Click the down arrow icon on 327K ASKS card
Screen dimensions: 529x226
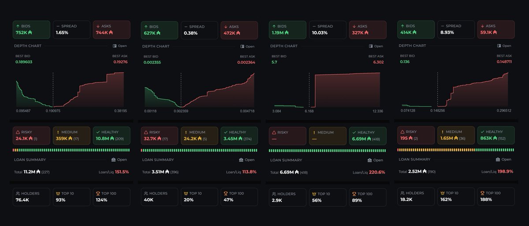[354, 26]
